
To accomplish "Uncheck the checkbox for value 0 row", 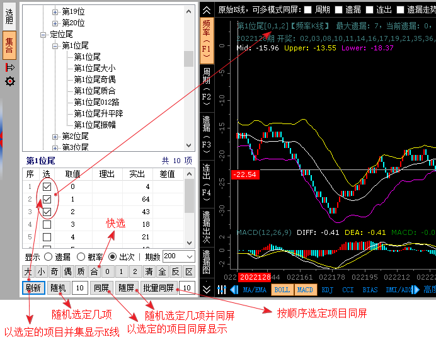I will [x=47, y=187].
